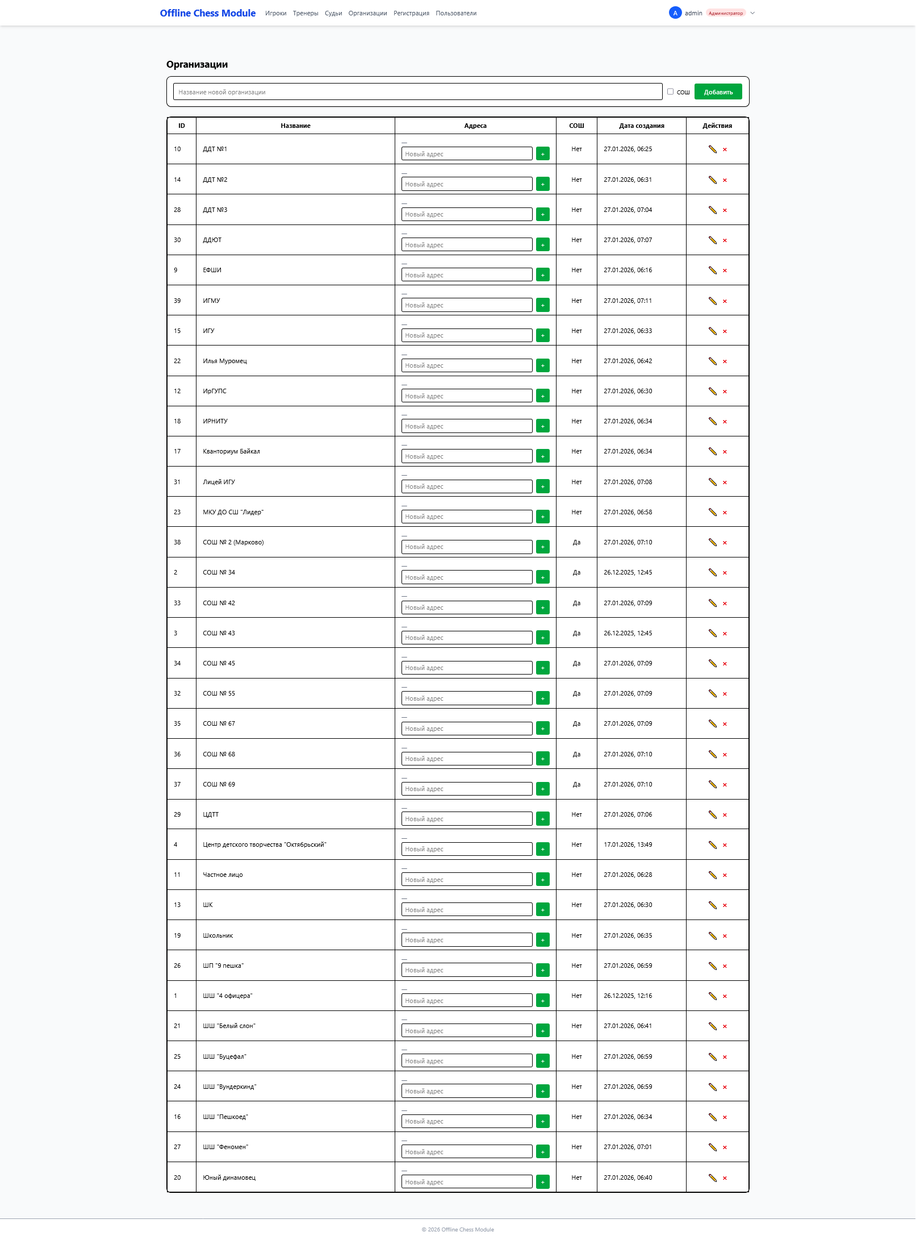Add address for ИГУ with green plus
Image resolution: width=916 pixels, height=1240 pixels.
542,335
